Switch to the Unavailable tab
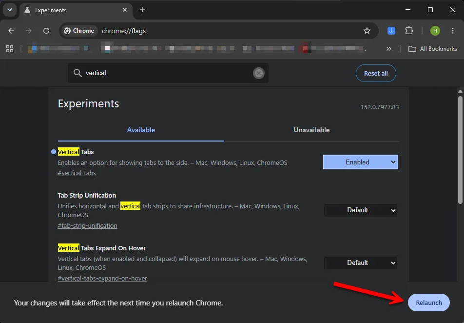Screen dimensions: 464x323 coord(311,130)
